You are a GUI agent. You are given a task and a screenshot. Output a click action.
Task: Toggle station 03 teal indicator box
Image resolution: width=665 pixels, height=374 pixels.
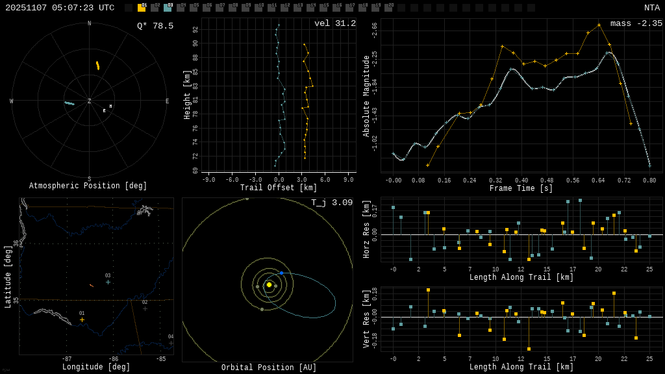tap(168, 8)
